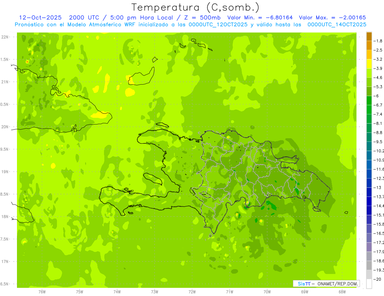Click the '17N' latitude label

4,262
